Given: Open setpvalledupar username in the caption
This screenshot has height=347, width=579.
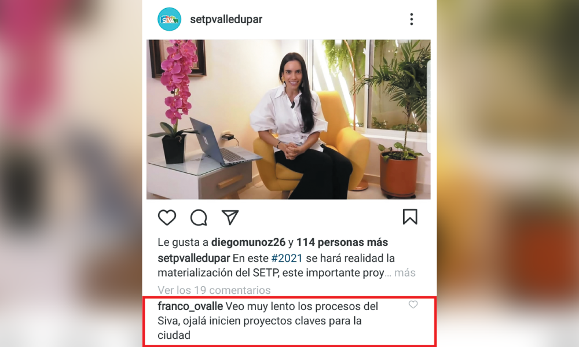Looking at the screenshot, I should coord(194,258).
